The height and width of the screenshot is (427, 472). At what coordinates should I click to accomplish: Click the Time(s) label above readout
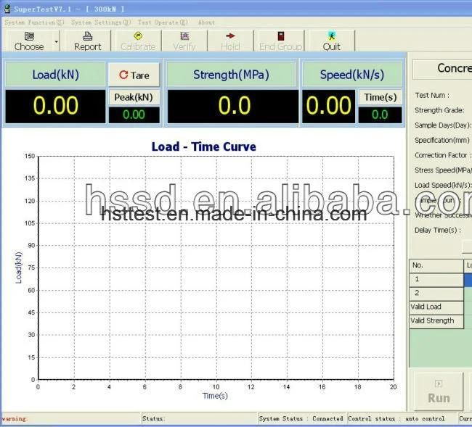coord(381,97)
